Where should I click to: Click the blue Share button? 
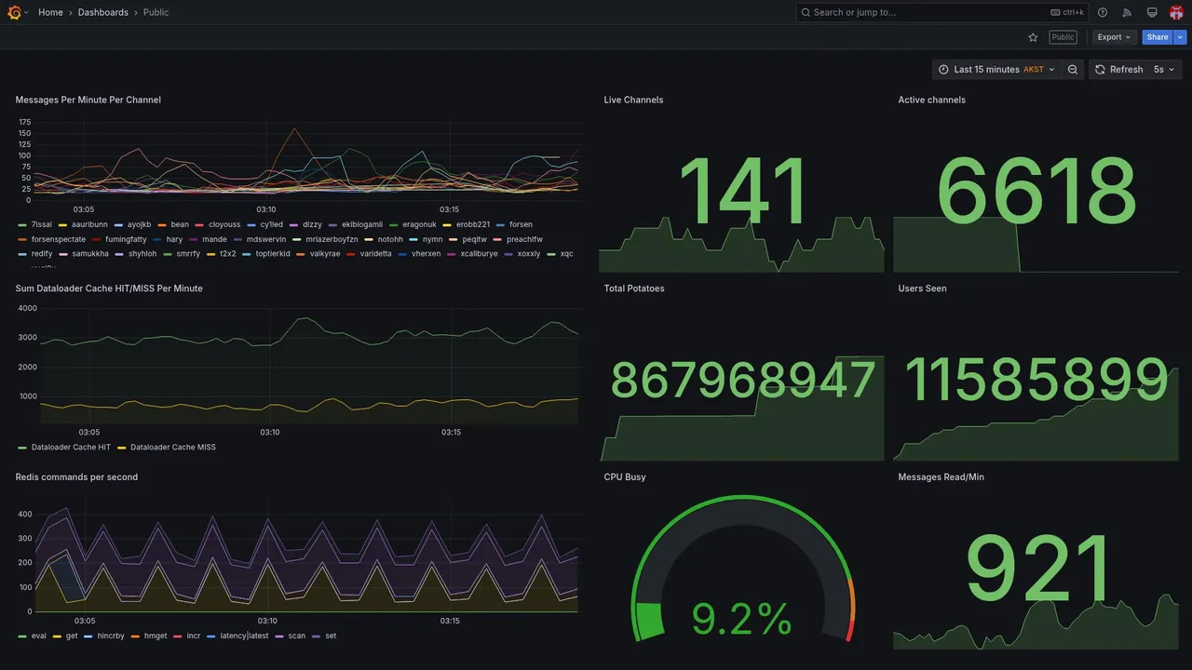point(1158,37)
